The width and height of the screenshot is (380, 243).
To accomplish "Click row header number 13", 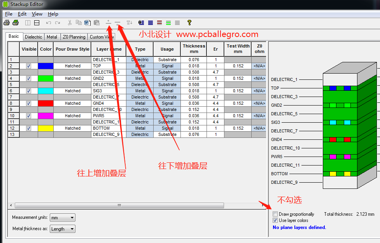I will [14, 134].
